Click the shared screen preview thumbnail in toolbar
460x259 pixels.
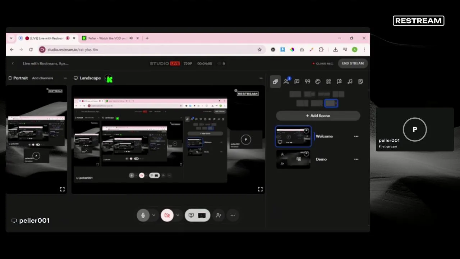pos(202,215)
